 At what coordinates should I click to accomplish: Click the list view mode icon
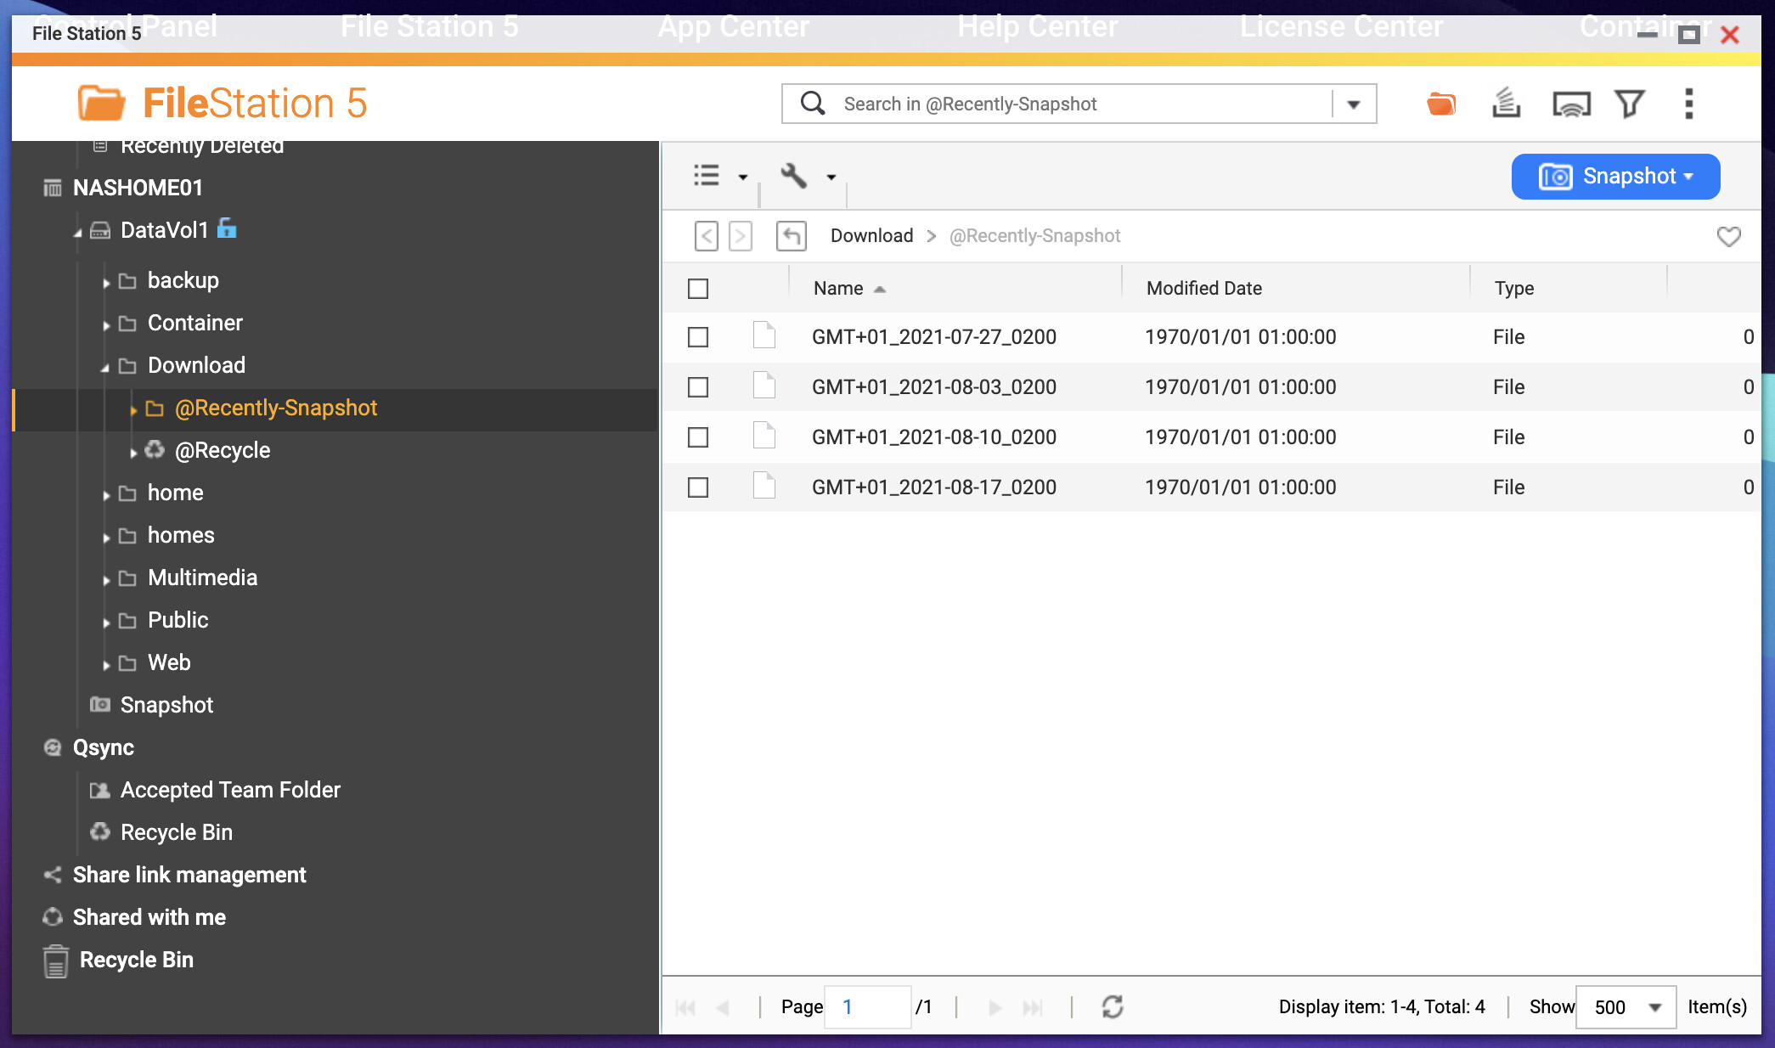(x=707, y=175)
